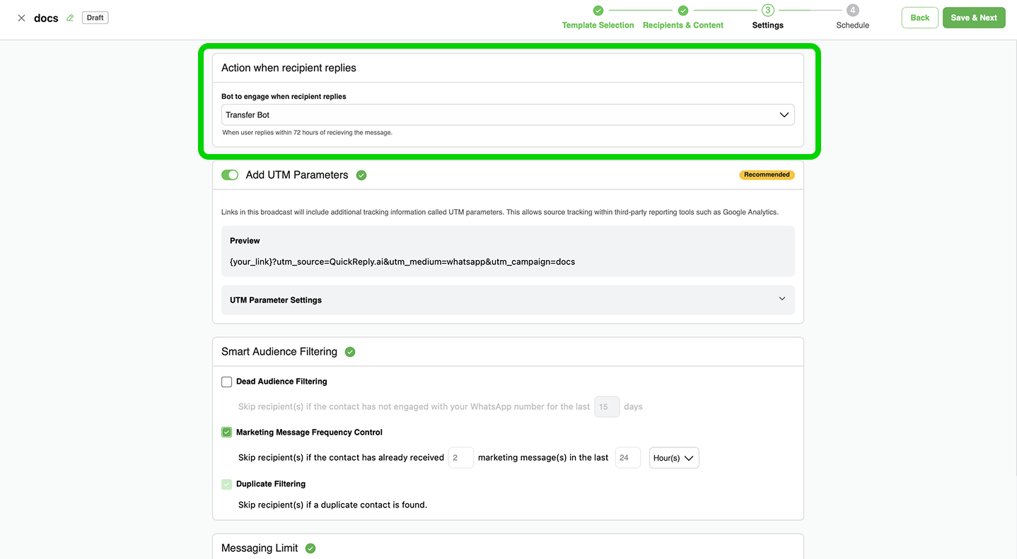Click the Save & Next button
The width and height of the screenshot is (1017, 559).
click(973, 18)
